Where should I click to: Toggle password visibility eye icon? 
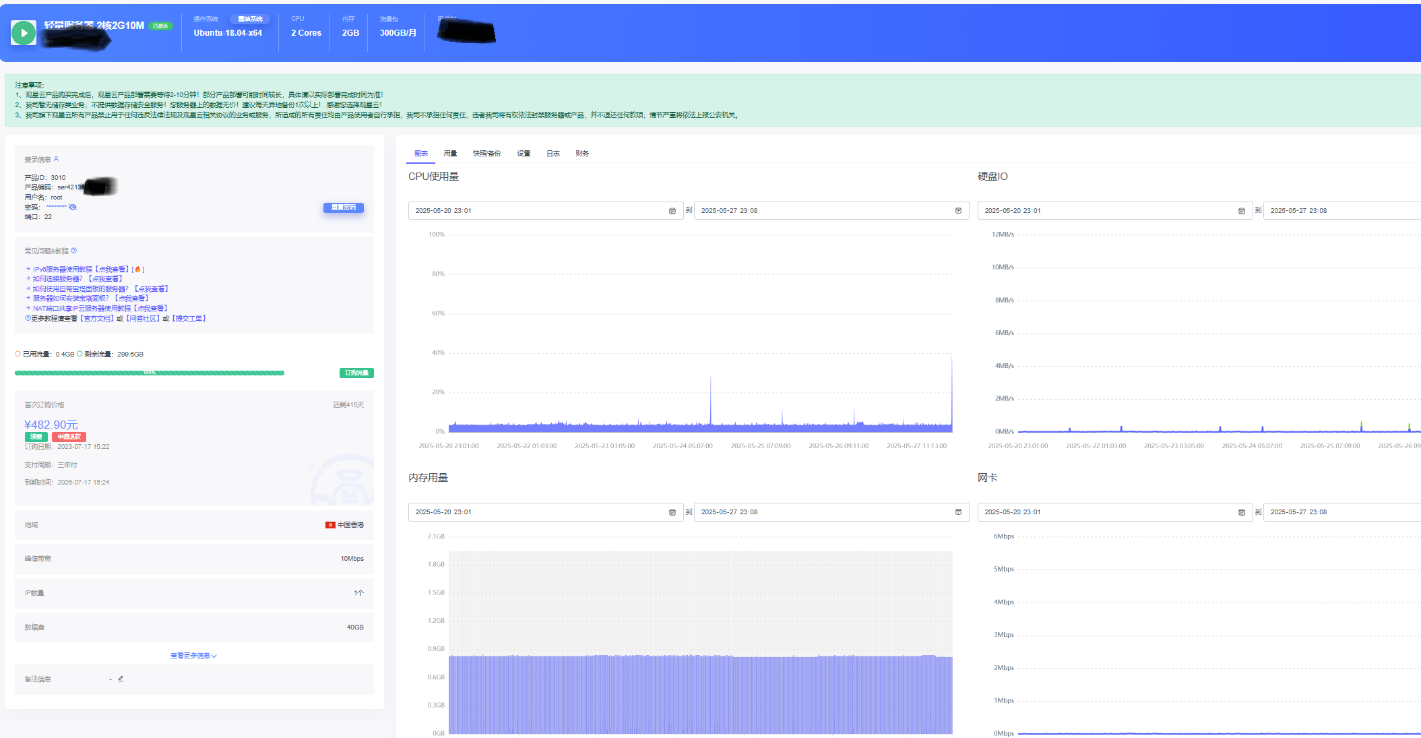73,207
